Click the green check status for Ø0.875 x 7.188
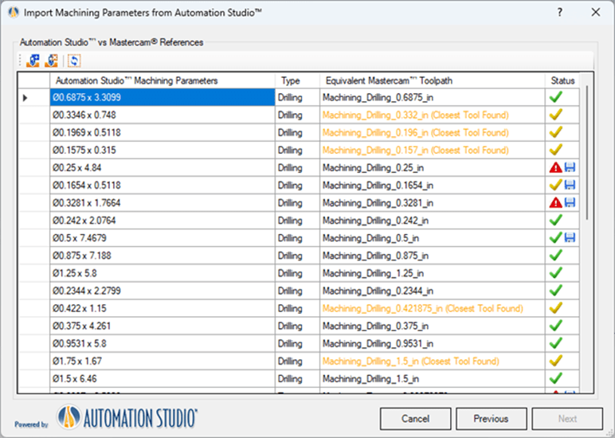Screen dimensions: 615x438 tap(556, 256)
